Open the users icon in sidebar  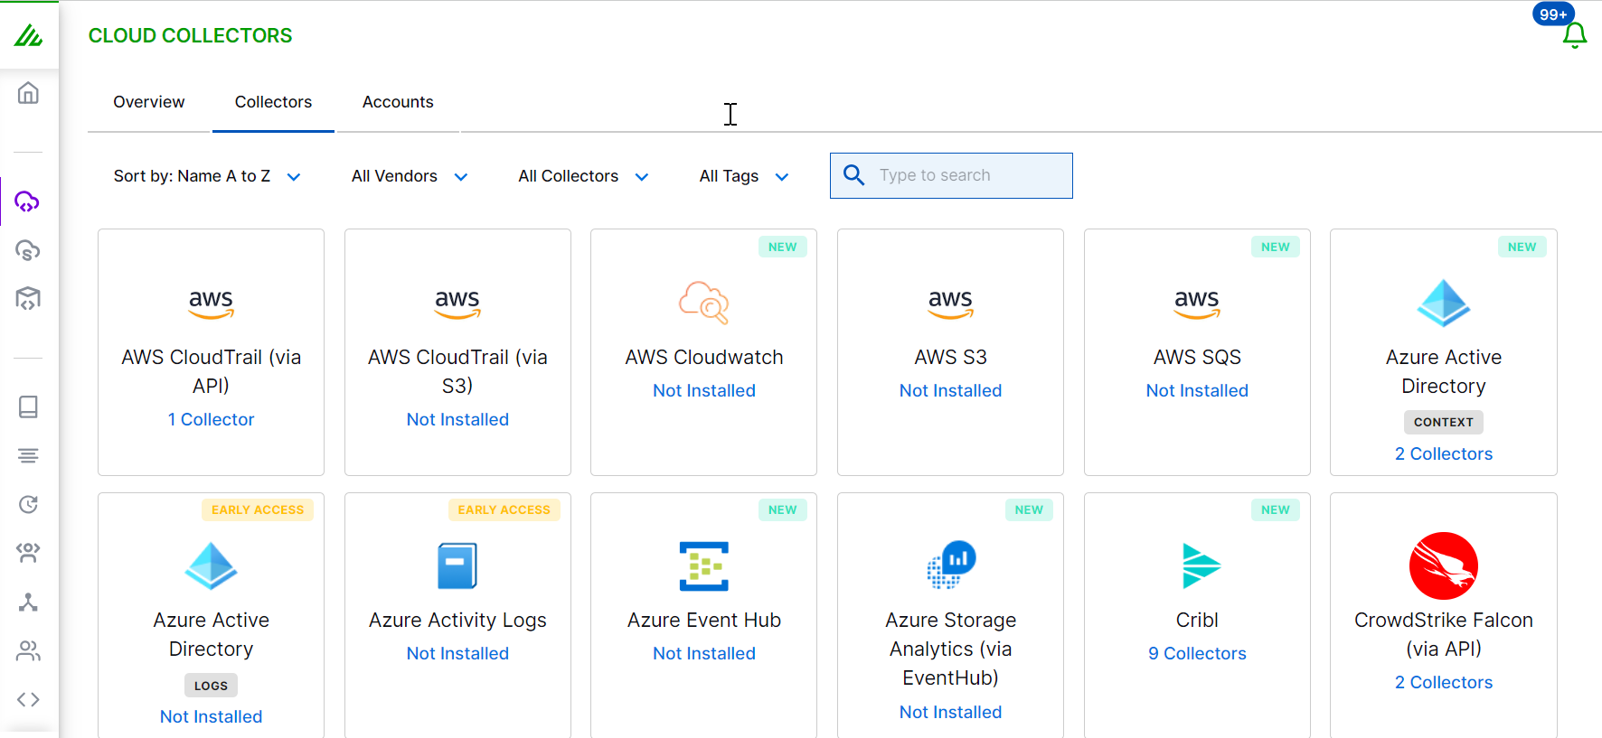(x=28, y=650)
